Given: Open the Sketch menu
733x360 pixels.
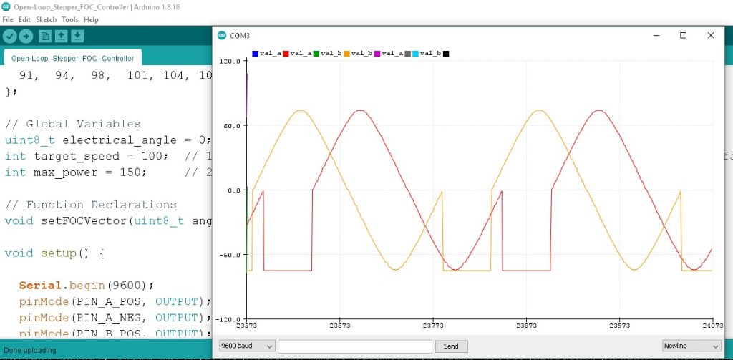Looking at the screenshot, I should 47,19.
